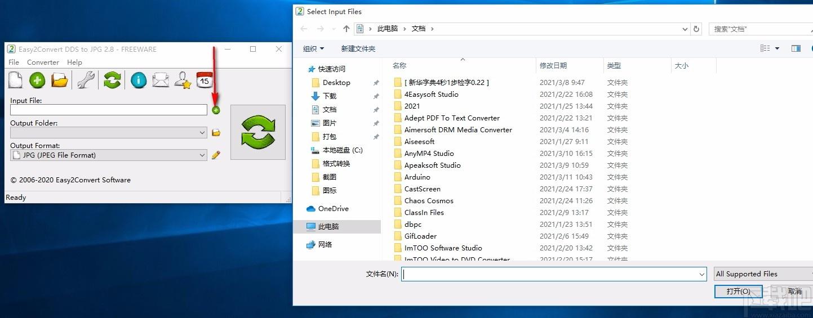Viewport: 813px width, 318px height.
Task: Browse output folder with folder icon
Action: (216, 133)
